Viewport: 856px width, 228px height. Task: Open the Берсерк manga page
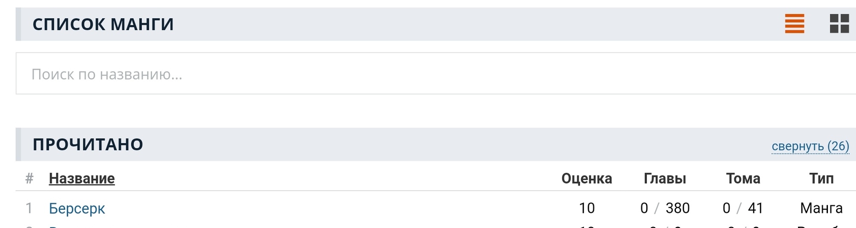pos(77,208)
